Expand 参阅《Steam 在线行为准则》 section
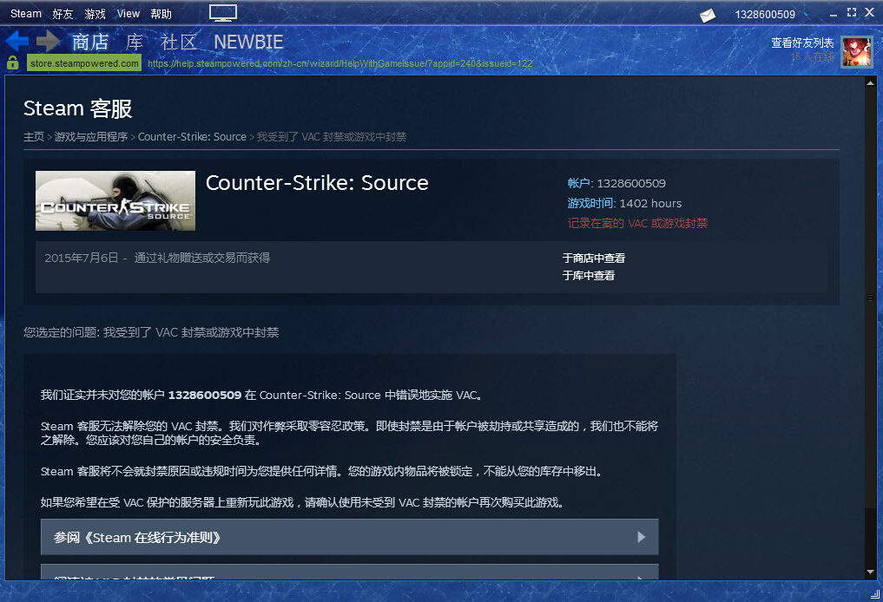Screen dimensions: 883x602 click(x=350, y=537)
